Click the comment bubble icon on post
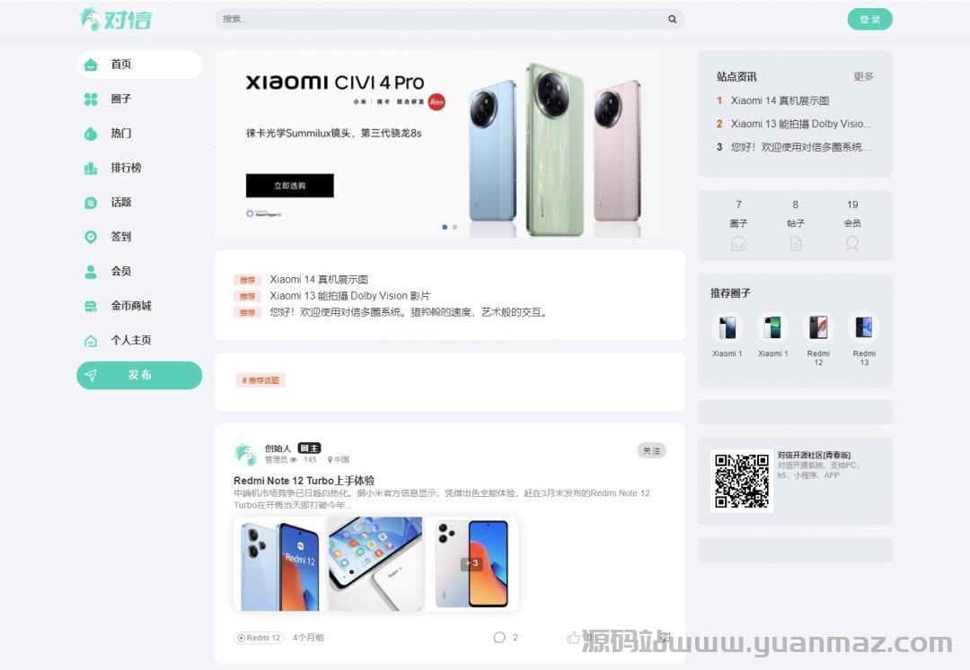 tap(499, 638)
